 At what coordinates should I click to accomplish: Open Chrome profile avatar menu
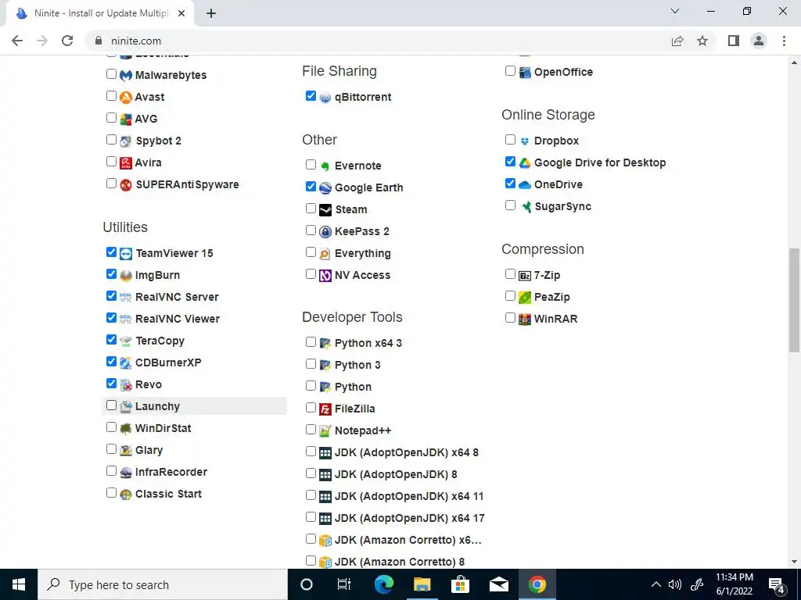point(759,41)
